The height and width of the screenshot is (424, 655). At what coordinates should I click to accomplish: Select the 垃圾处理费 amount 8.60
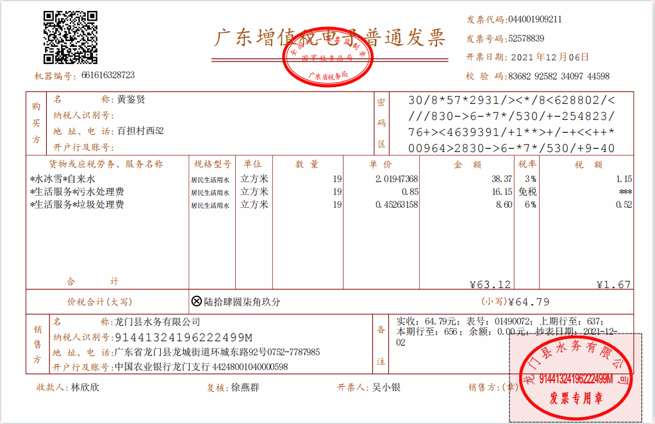point(504,205)
